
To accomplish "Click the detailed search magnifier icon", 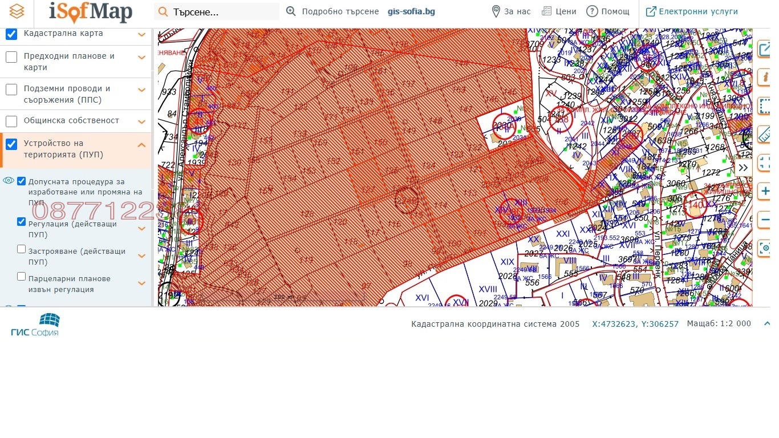I will (x=291, y=11).
